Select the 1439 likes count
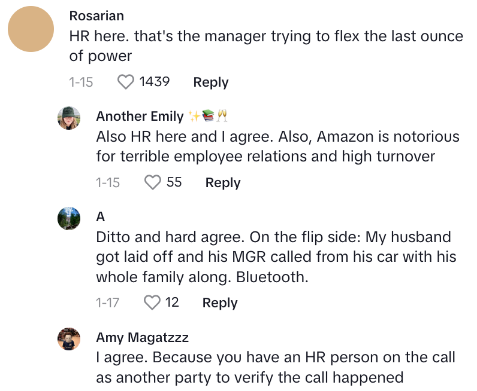The width and height of the screenshot is (477, 391). pyautogui.click(x=154, y=82)
